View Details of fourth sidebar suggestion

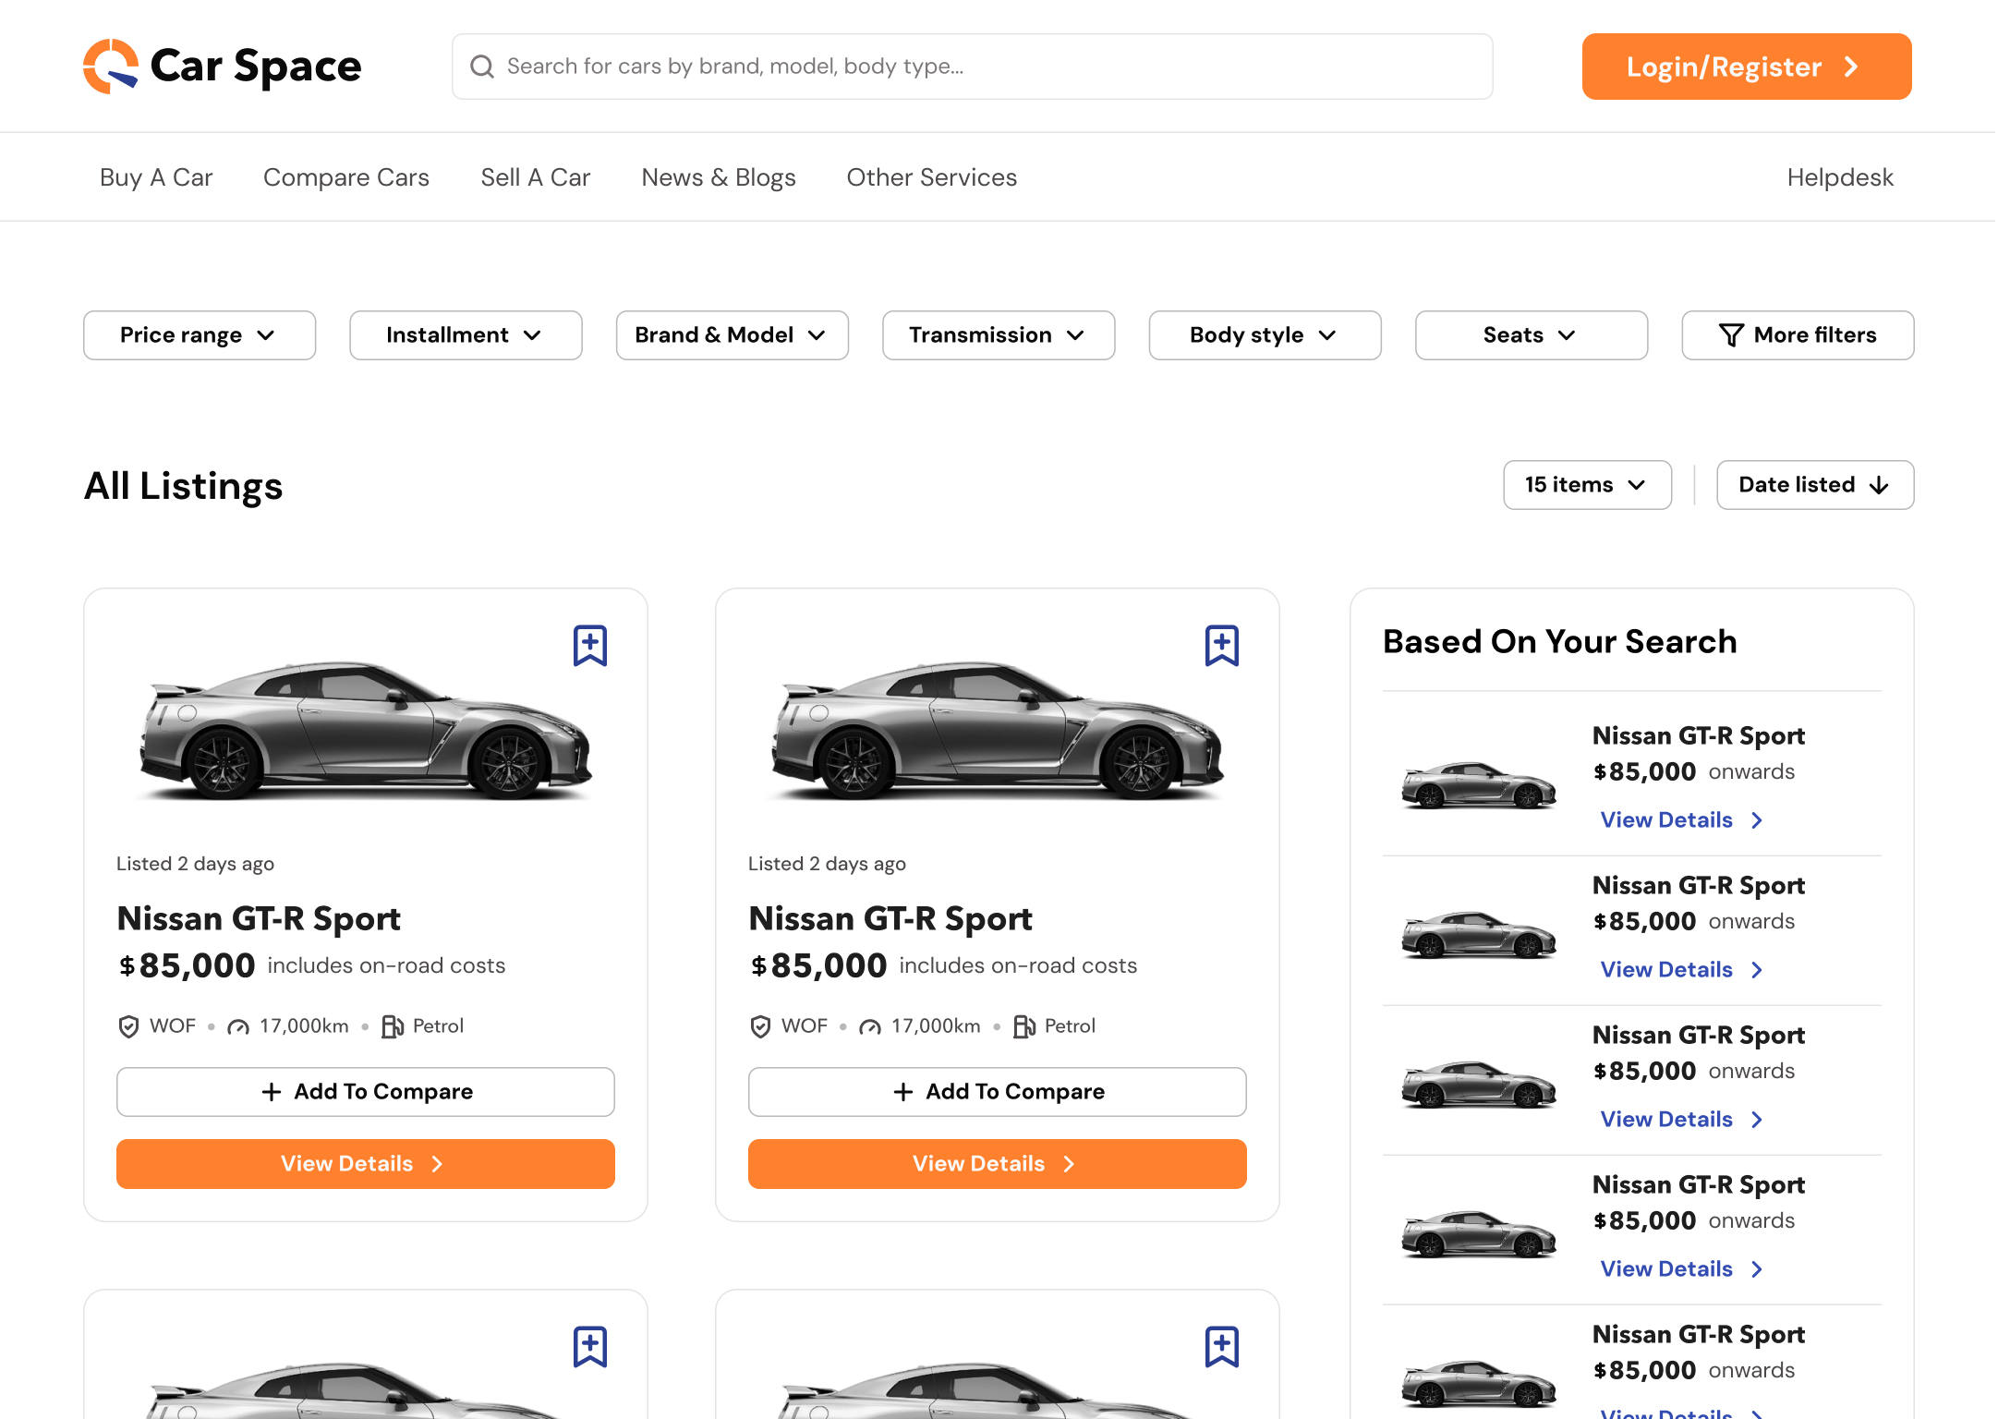pos(1682,1269)
